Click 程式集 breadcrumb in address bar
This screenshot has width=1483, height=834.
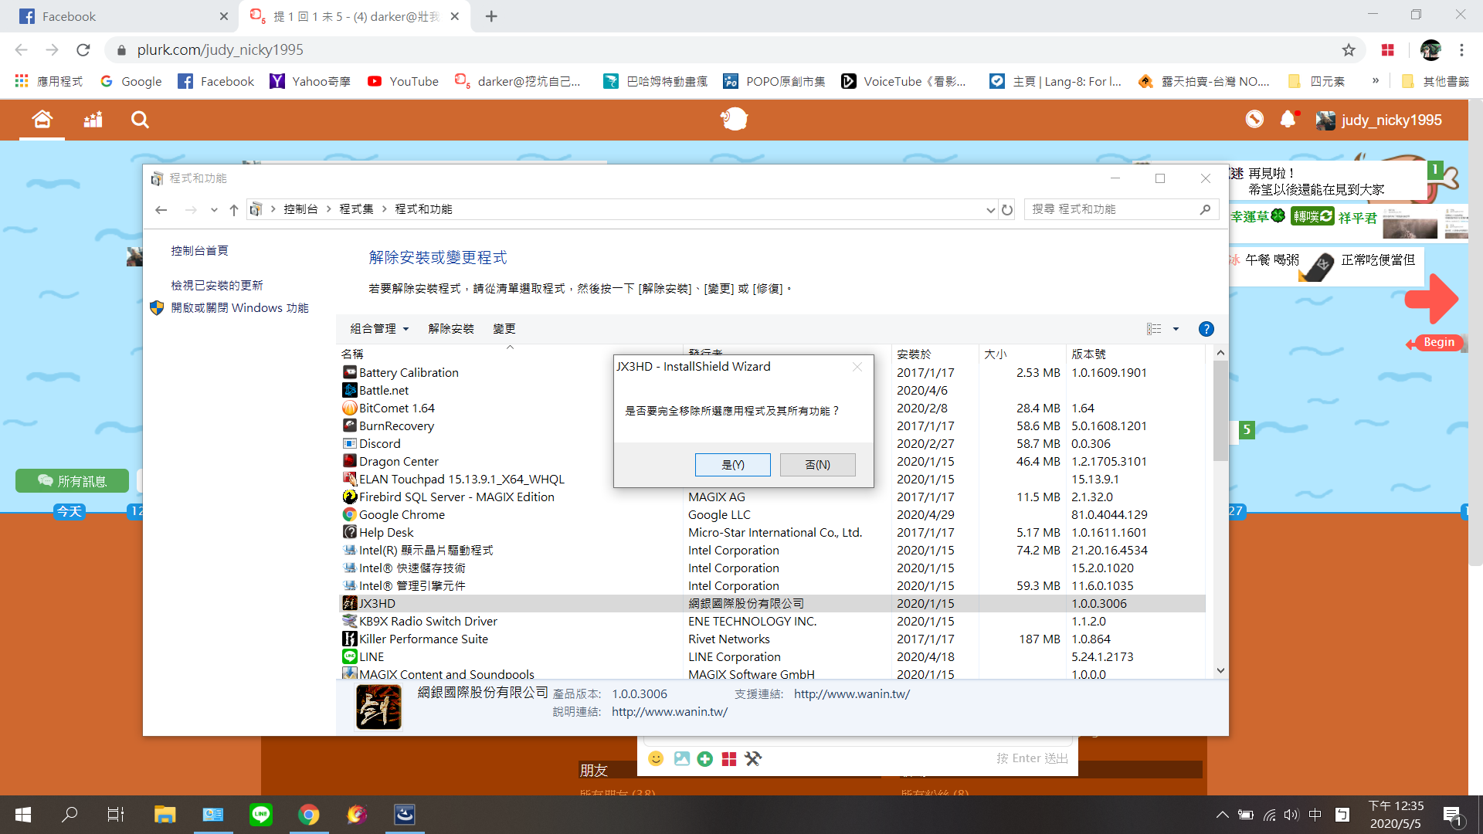tap(356, 209)
